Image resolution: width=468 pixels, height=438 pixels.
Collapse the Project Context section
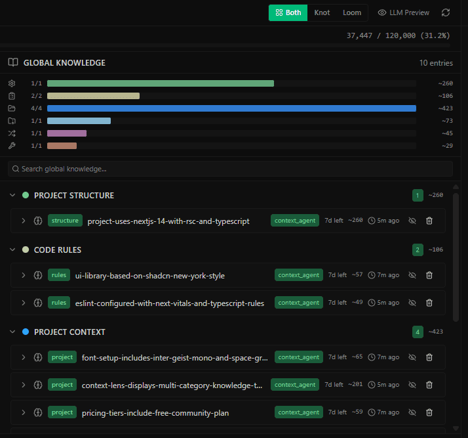12,332
